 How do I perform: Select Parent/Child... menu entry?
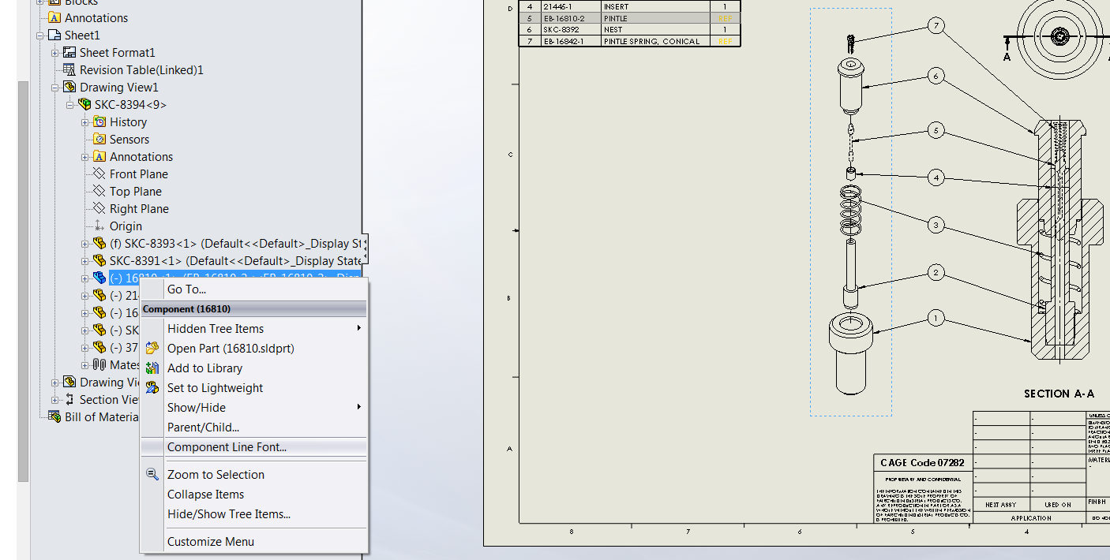(203, 427)
